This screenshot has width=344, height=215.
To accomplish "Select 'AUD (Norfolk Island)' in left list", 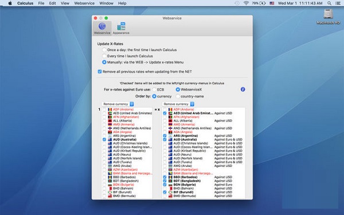I will coord(127,158).
